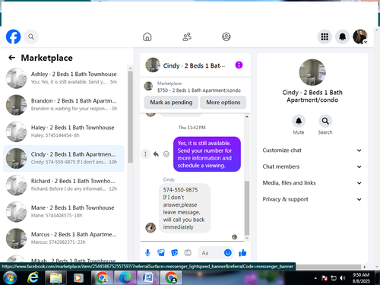Open Internet Explorer in taskbar
The image size is (380, 285).
(33, 278)
